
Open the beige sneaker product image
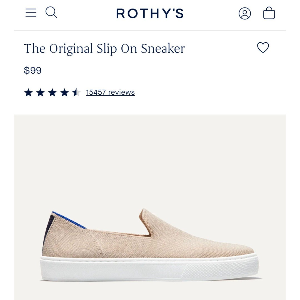click(x=150, y=207)
